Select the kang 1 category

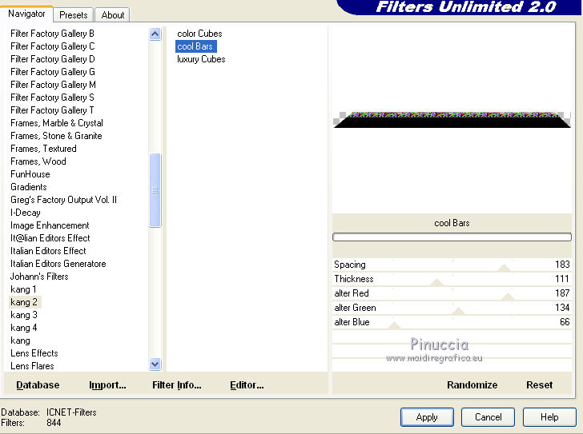tap(23, 289)
